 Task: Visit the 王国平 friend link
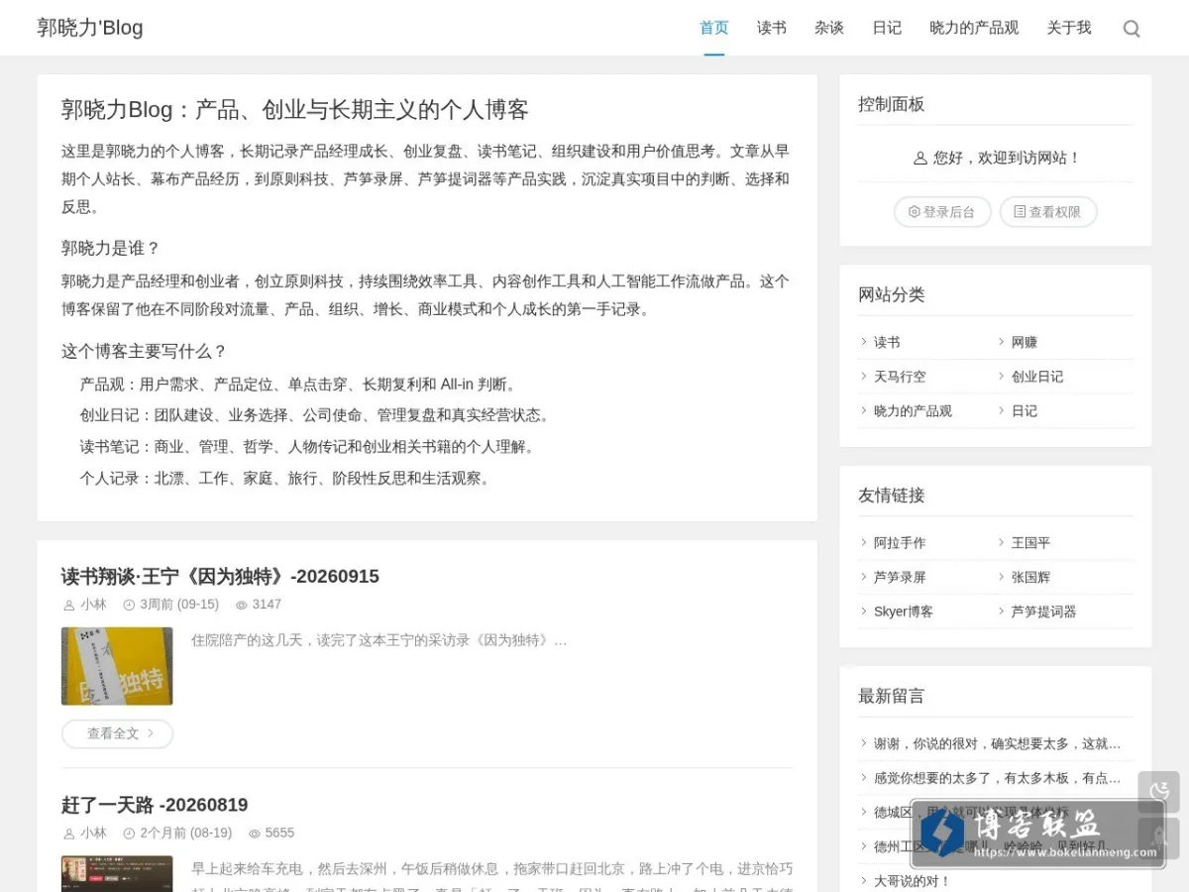1030,543
